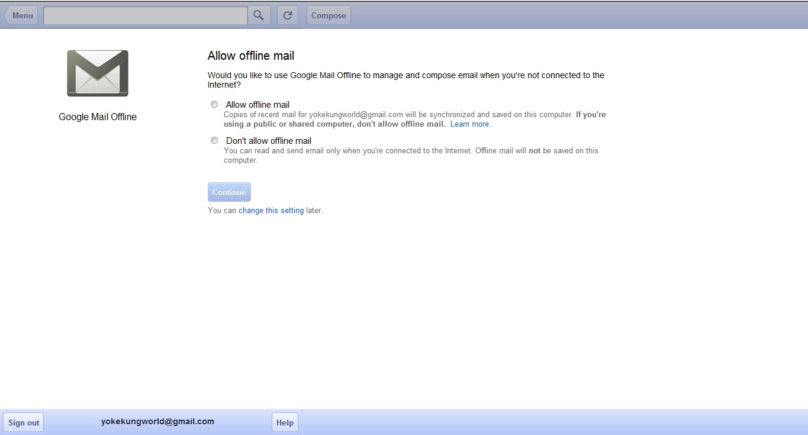The image size is (808, 435).
Task: Follow the change this setting link
Action: [271, 210]
